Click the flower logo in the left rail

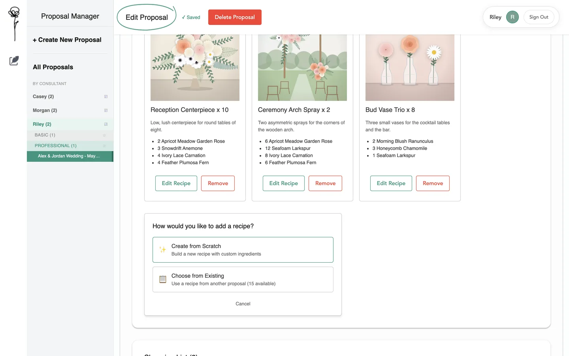[x=14, y=24]
